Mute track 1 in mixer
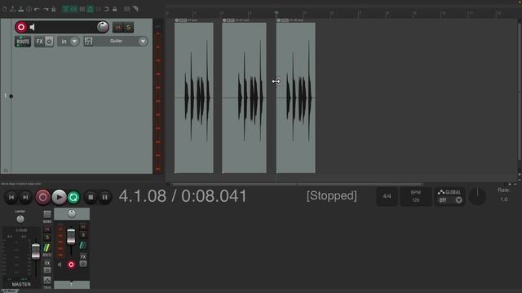Viewport: 522px width, 293px height. point(83,227)
